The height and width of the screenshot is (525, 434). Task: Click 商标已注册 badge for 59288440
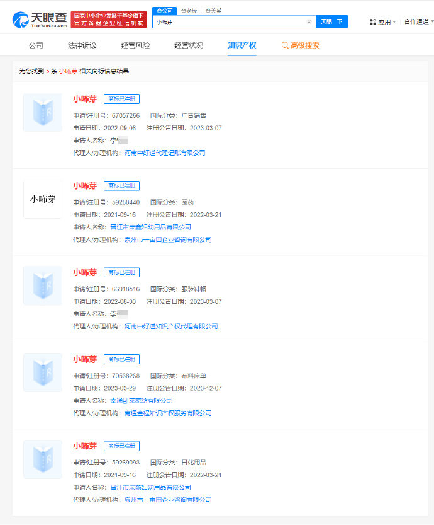pyautogui.click(x=121, y=186)
